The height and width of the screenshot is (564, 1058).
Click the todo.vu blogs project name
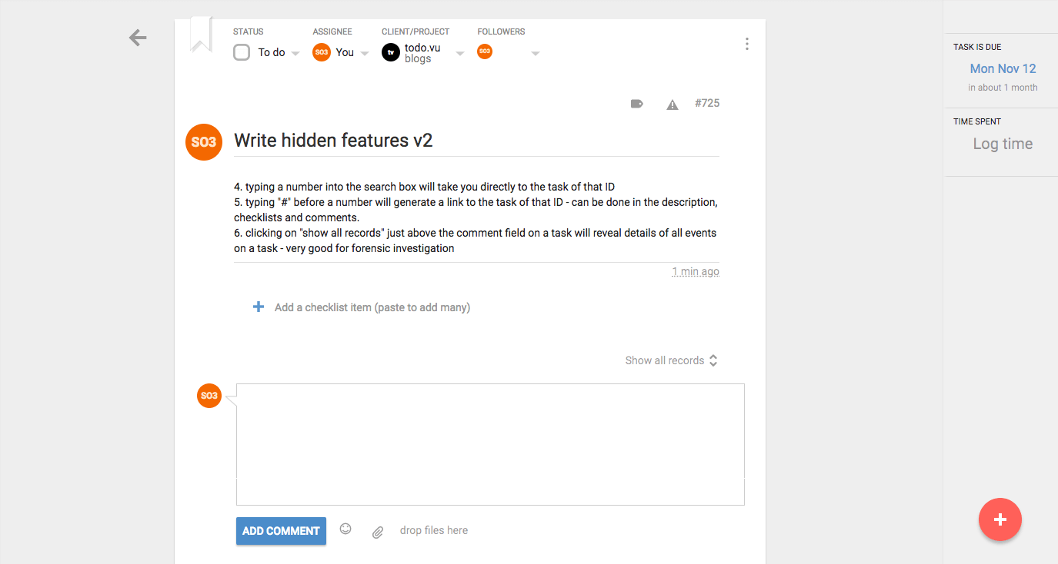click(422, 53)
